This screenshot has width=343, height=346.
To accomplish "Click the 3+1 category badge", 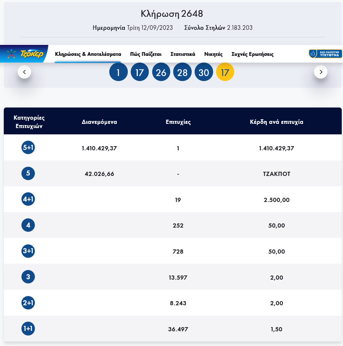I will tap(28, 251).
